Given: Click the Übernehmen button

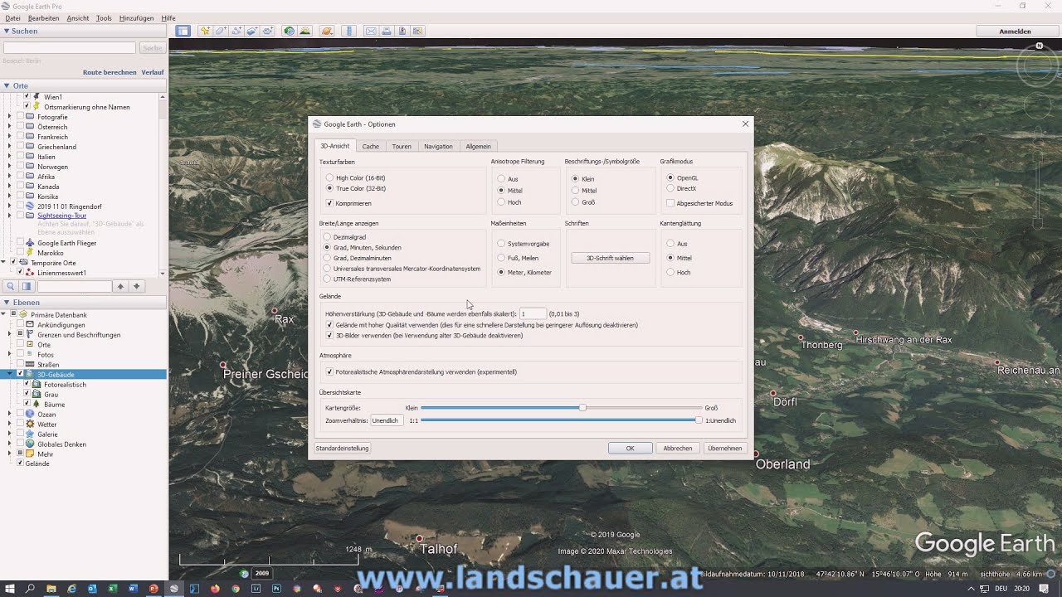Looking at the screenshot, I should click(724, 449).
